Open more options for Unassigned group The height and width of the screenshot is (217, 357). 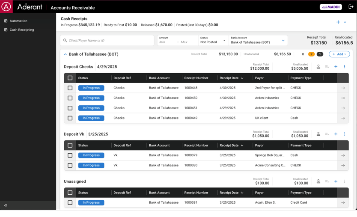(345, 181)
